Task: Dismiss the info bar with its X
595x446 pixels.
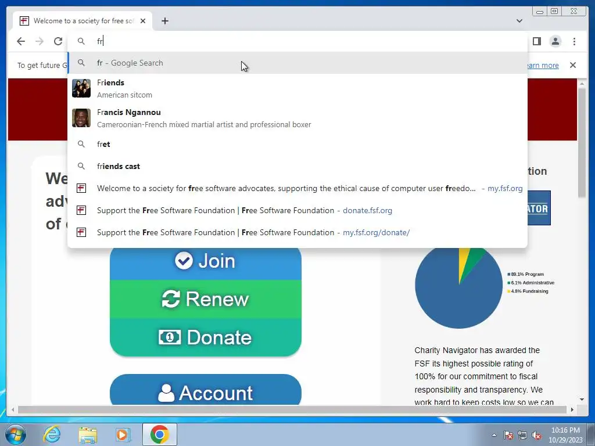Action: click(573, 65)
